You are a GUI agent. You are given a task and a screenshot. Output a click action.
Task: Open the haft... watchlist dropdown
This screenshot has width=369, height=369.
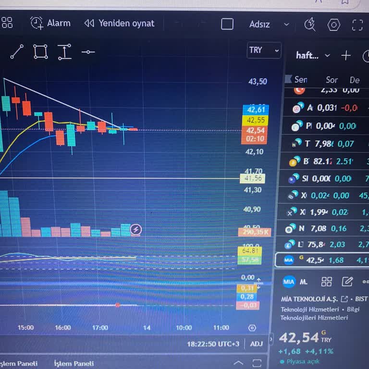[x=313, y=56]
